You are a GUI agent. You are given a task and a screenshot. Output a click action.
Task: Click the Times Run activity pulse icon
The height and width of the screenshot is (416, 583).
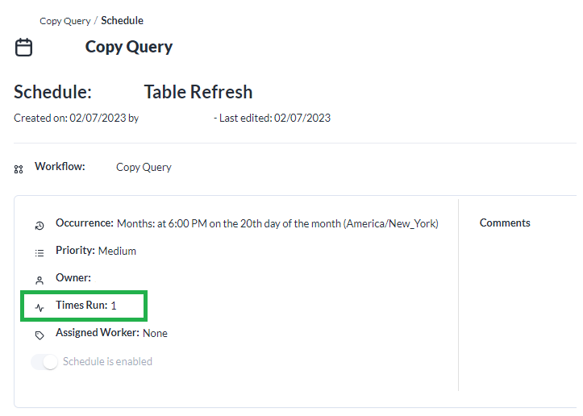tap(40, 307)
